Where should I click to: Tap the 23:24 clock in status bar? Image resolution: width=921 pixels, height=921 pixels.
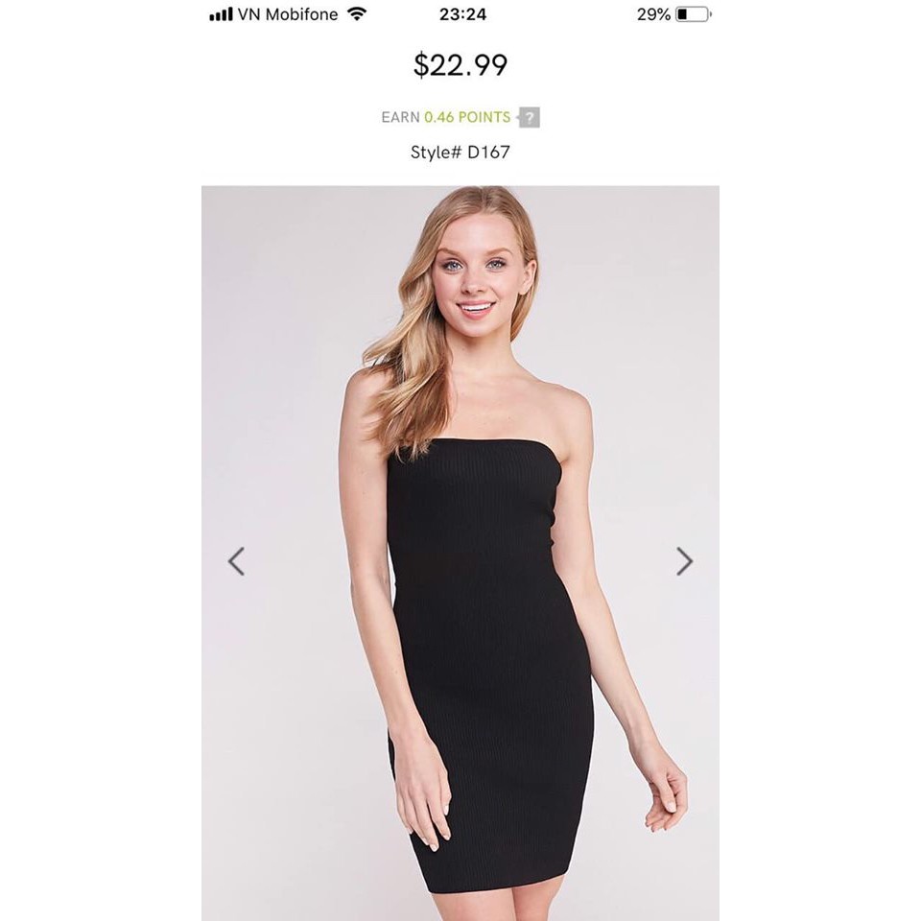click(462, 14)
